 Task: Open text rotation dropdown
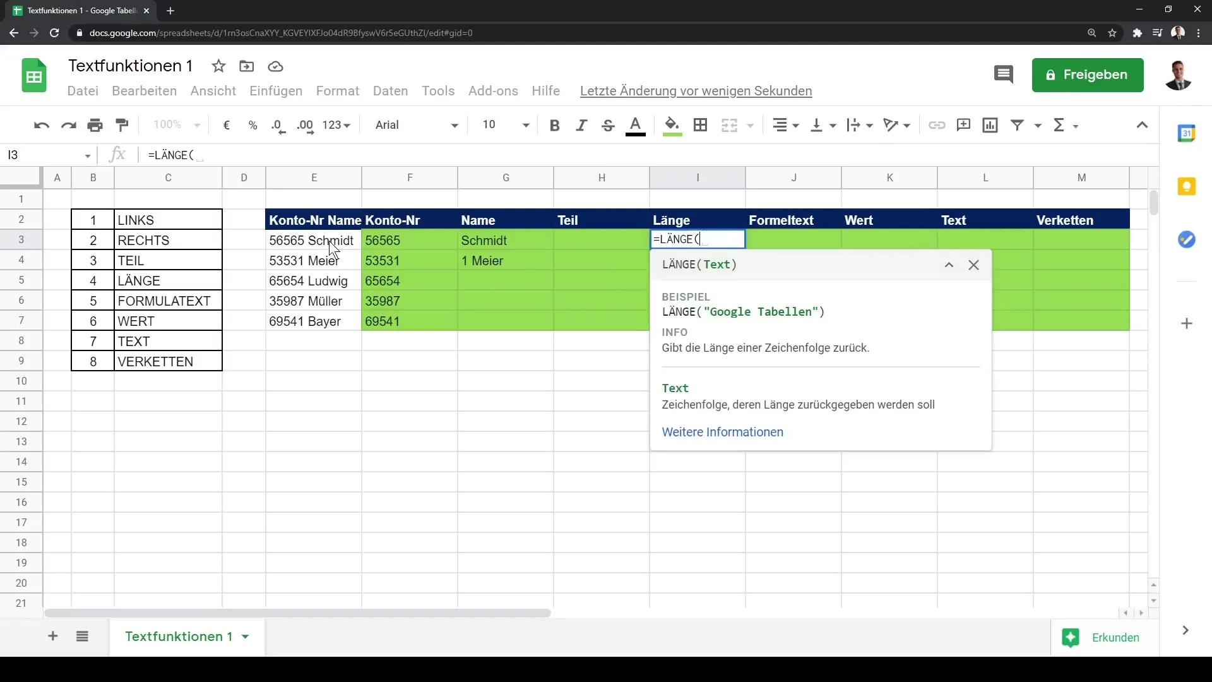point(897,125)
